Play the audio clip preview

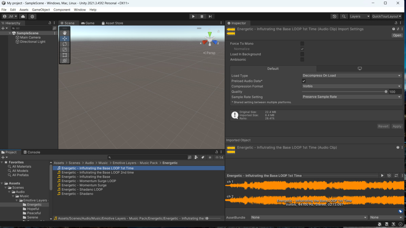pyautogui.click(x=382, y=176)
